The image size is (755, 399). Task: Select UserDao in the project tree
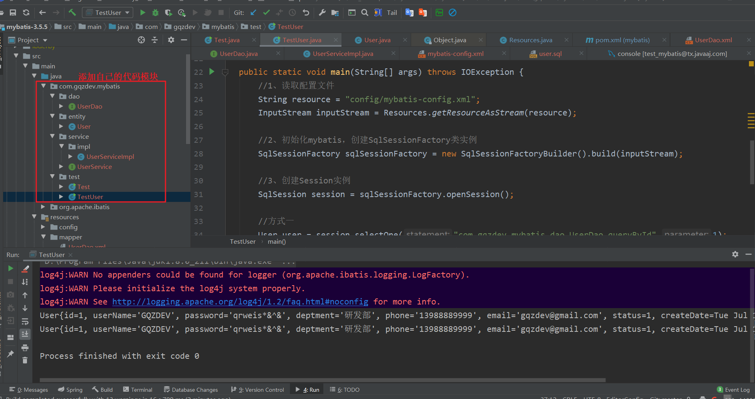89,106
